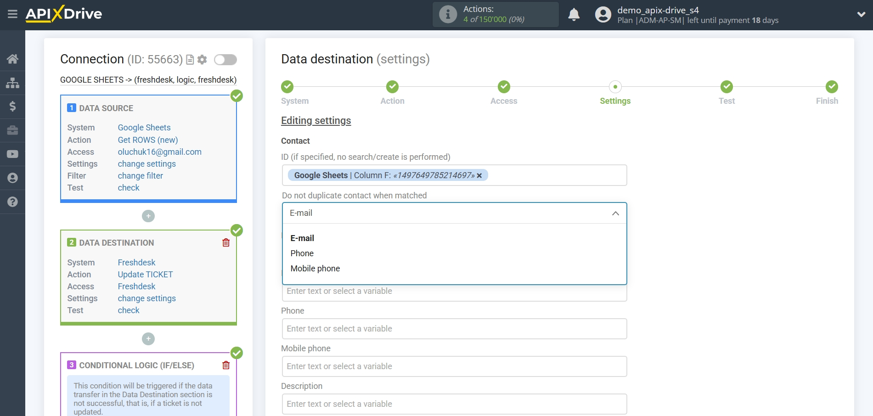Open the profile icon in sidebar
The height and width of the screenshot is (416, 873).
12,178
